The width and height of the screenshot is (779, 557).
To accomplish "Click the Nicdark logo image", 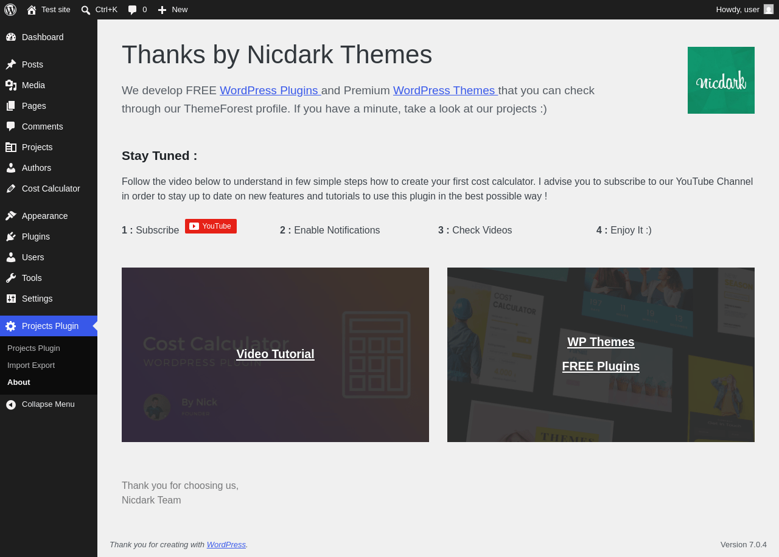I will pos(721,80).
